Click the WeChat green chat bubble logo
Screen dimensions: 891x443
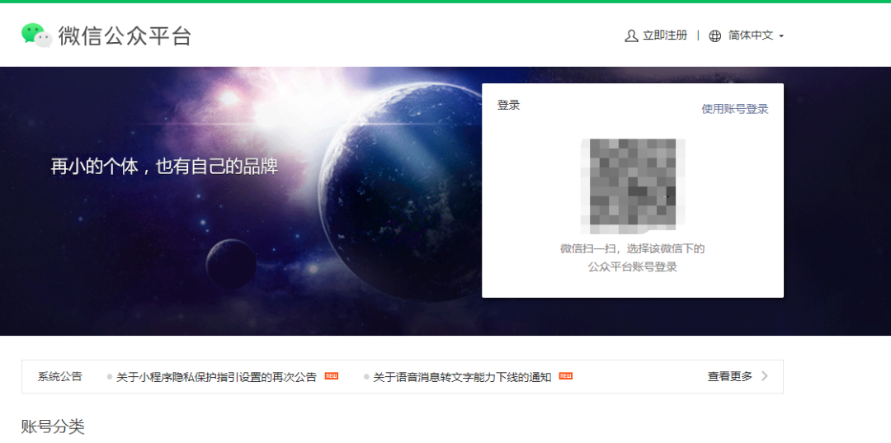point(37,35)
